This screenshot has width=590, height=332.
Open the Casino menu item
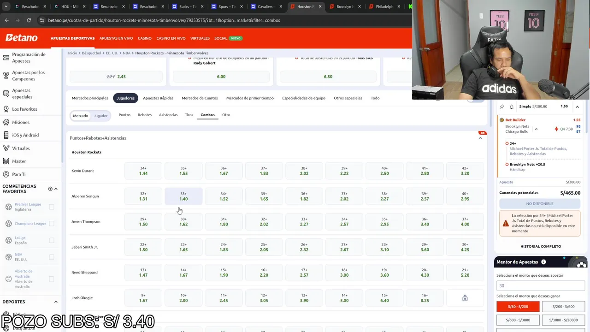pos(145,38)
